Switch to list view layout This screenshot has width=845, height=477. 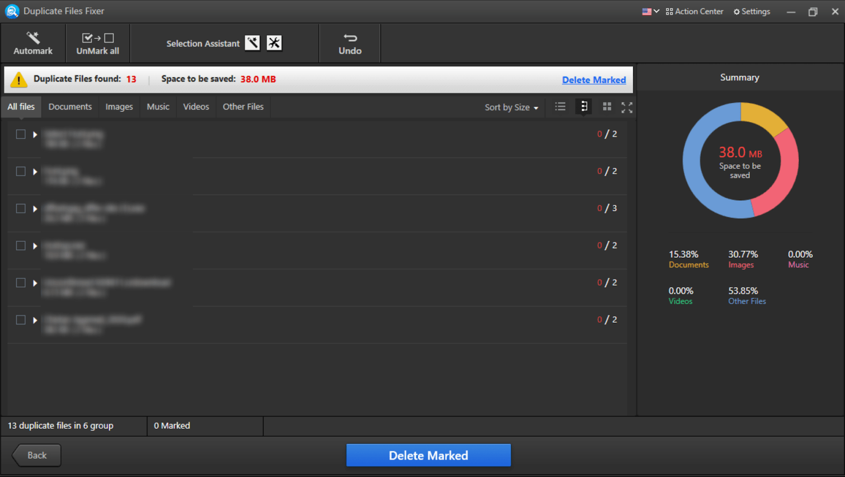(560, 107)
